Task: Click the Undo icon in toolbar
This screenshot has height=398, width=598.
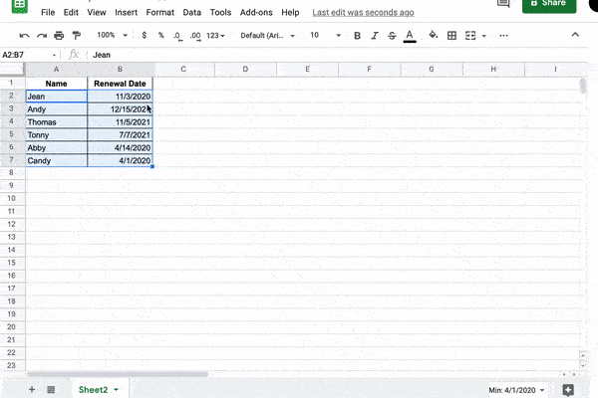Action: point(25,35)
